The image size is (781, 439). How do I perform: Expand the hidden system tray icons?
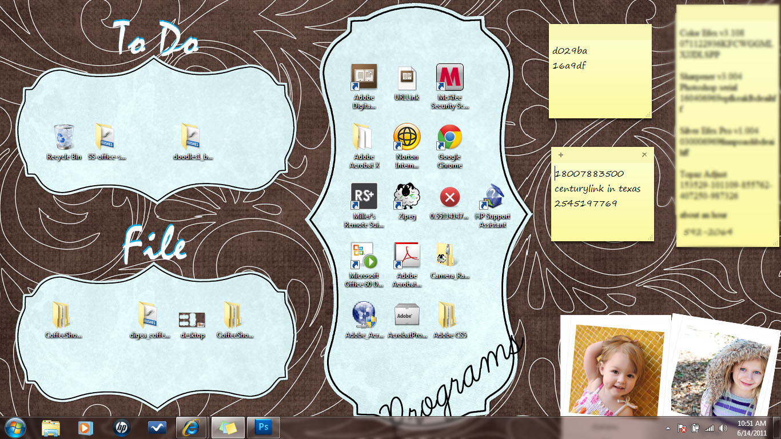668,427
